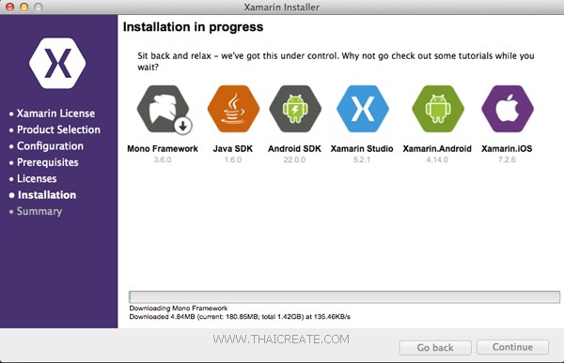Click the "Installation in progress" heading
The height and width of the screenshot is (363, 564).
pyautogui.click(x=193, y=27)
